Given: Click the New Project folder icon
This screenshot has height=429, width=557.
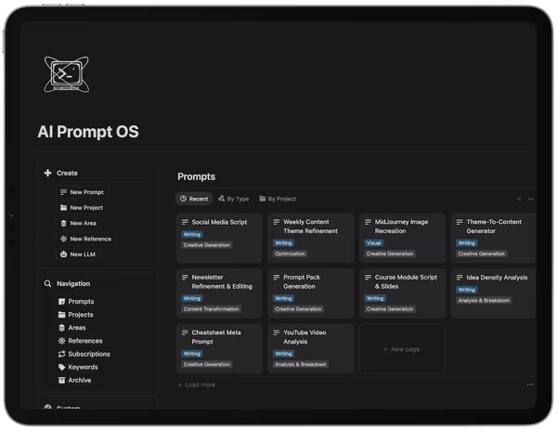Looking at the screenshot, I should tap(63, 208).
